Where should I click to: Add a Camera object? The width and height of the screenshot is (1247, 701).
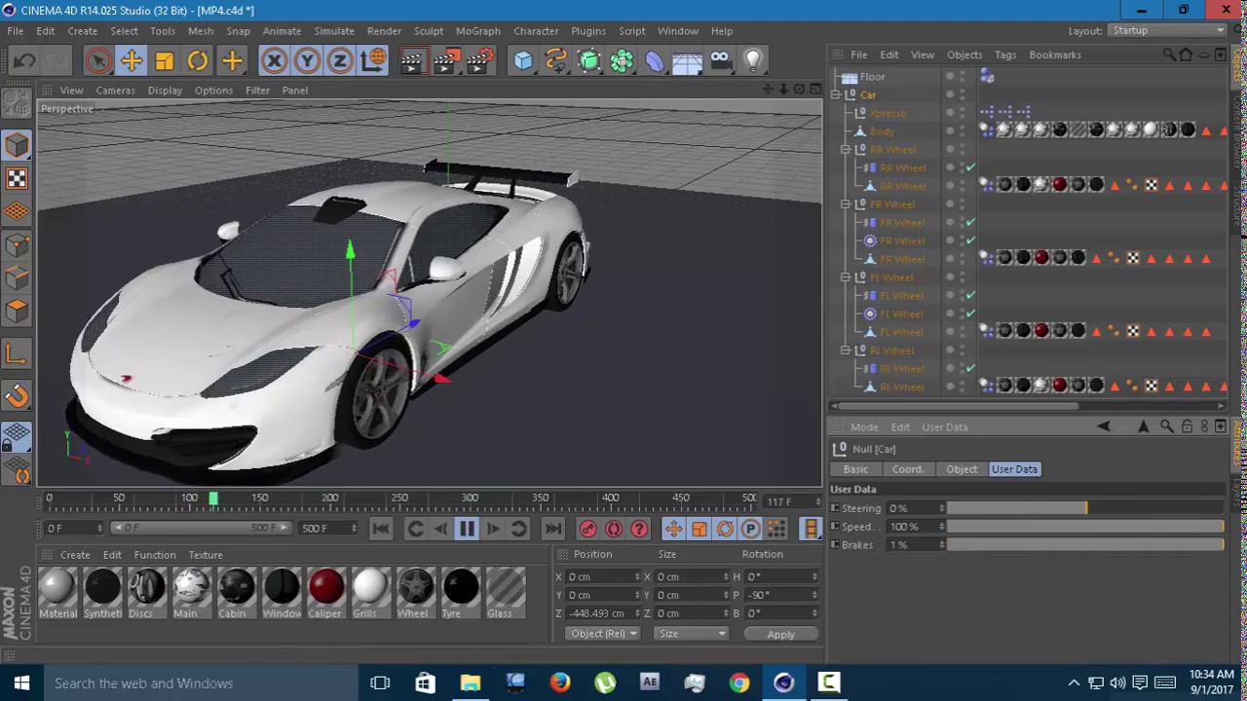tap(721, 61)
